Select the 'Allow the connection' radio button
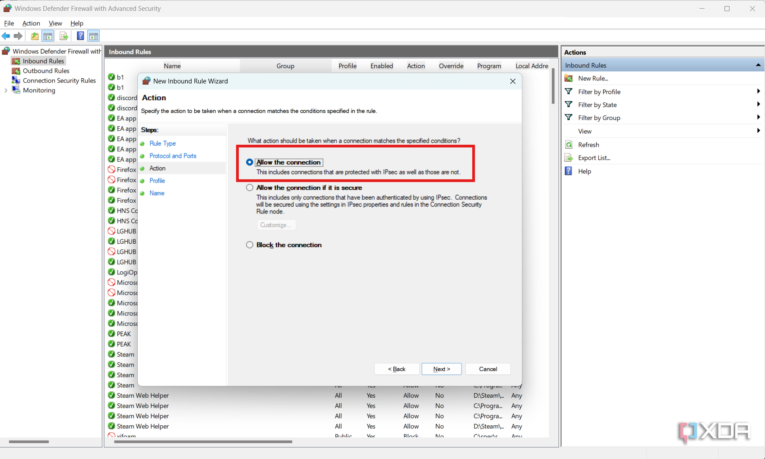The image size is (765, 459). pos(250,163)
